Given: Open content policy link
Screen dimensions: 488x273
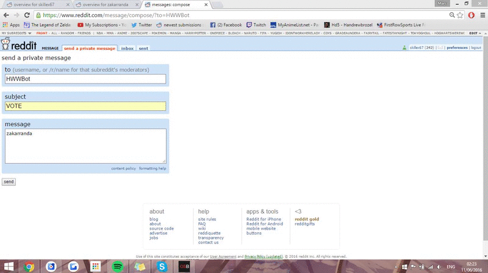Looking at the screenshot, I should tap(124, 168).
